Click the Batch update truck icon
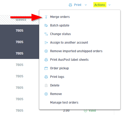This screenshot has width=122, height=115. click(46, 25)
